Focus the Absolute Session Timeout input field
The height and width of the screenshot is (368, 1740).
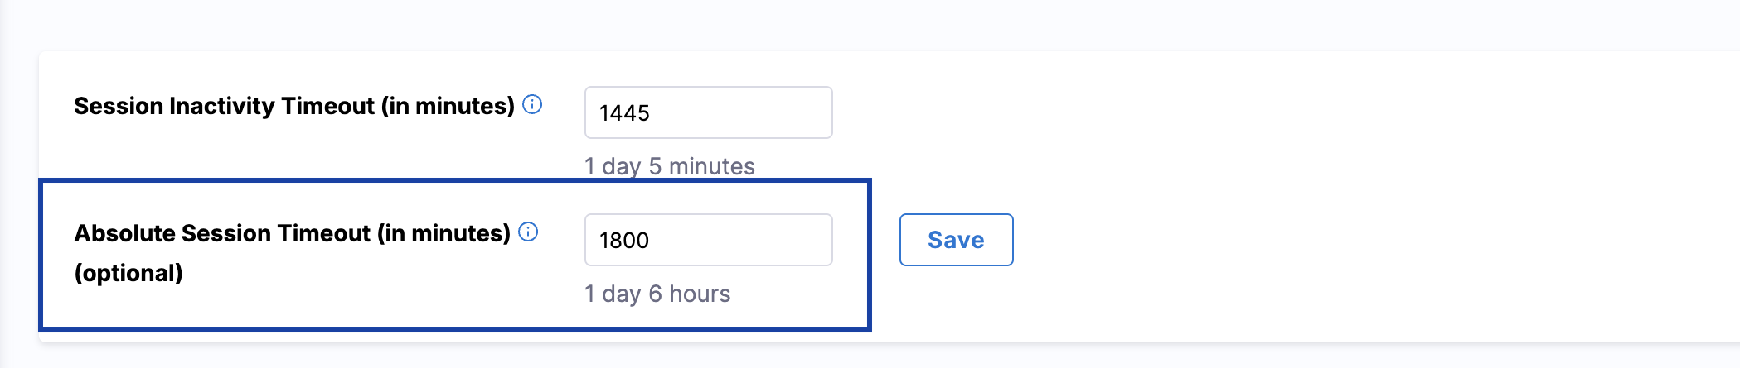click(x=708, y=240)
